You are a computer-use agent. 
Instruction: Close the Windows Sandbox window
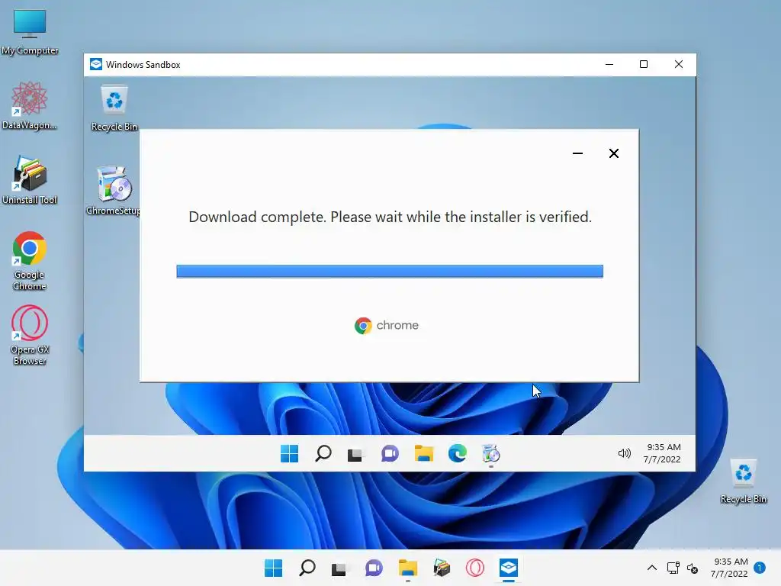678,64
